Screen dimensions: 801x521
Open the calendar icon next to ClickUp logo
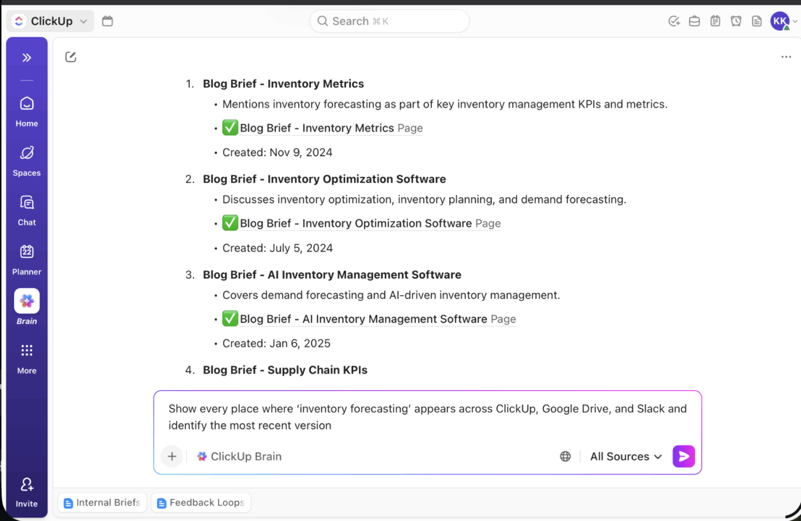[107, 21]
